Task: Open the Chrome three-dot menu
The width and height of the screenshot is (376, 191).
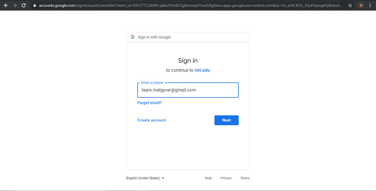Action: [370, 5]
